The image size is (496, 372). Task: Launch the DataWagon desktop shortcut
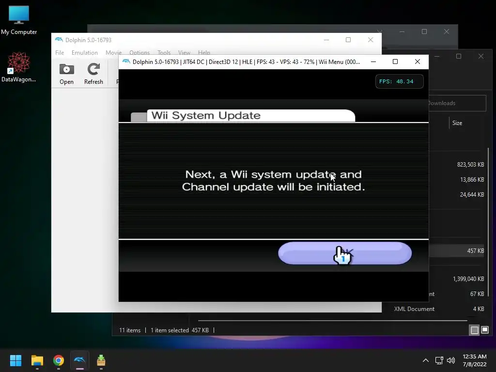(x=19, y=67)
